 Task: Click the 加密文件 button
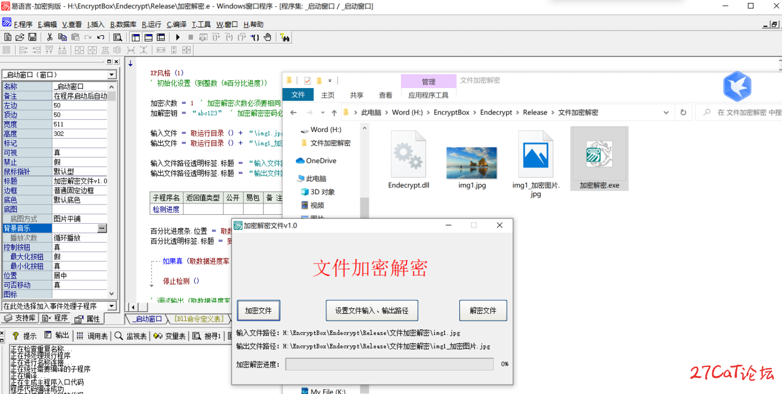coord(258,311)
